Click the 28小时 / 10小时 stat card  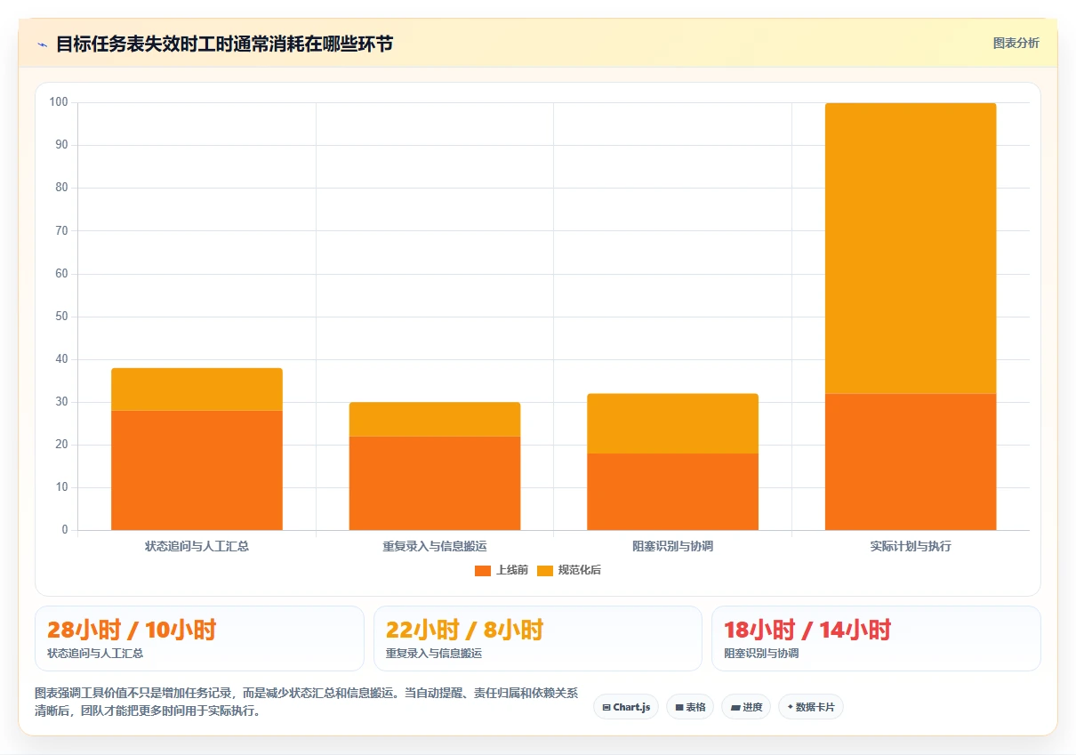click(199, 639)
